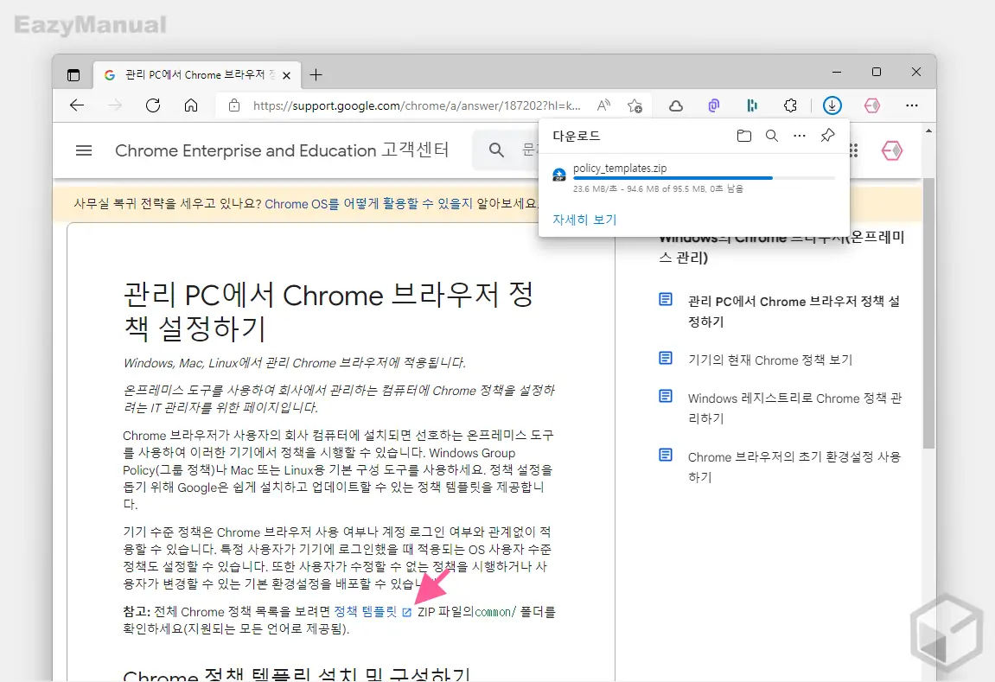
Task: Go to the browser home page
Action: pos(191,105)
